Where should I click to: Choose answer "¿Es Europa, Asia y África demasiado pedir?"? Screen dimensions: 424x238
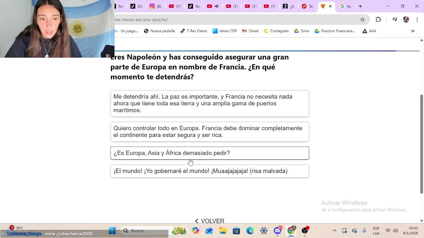[210, 153]
